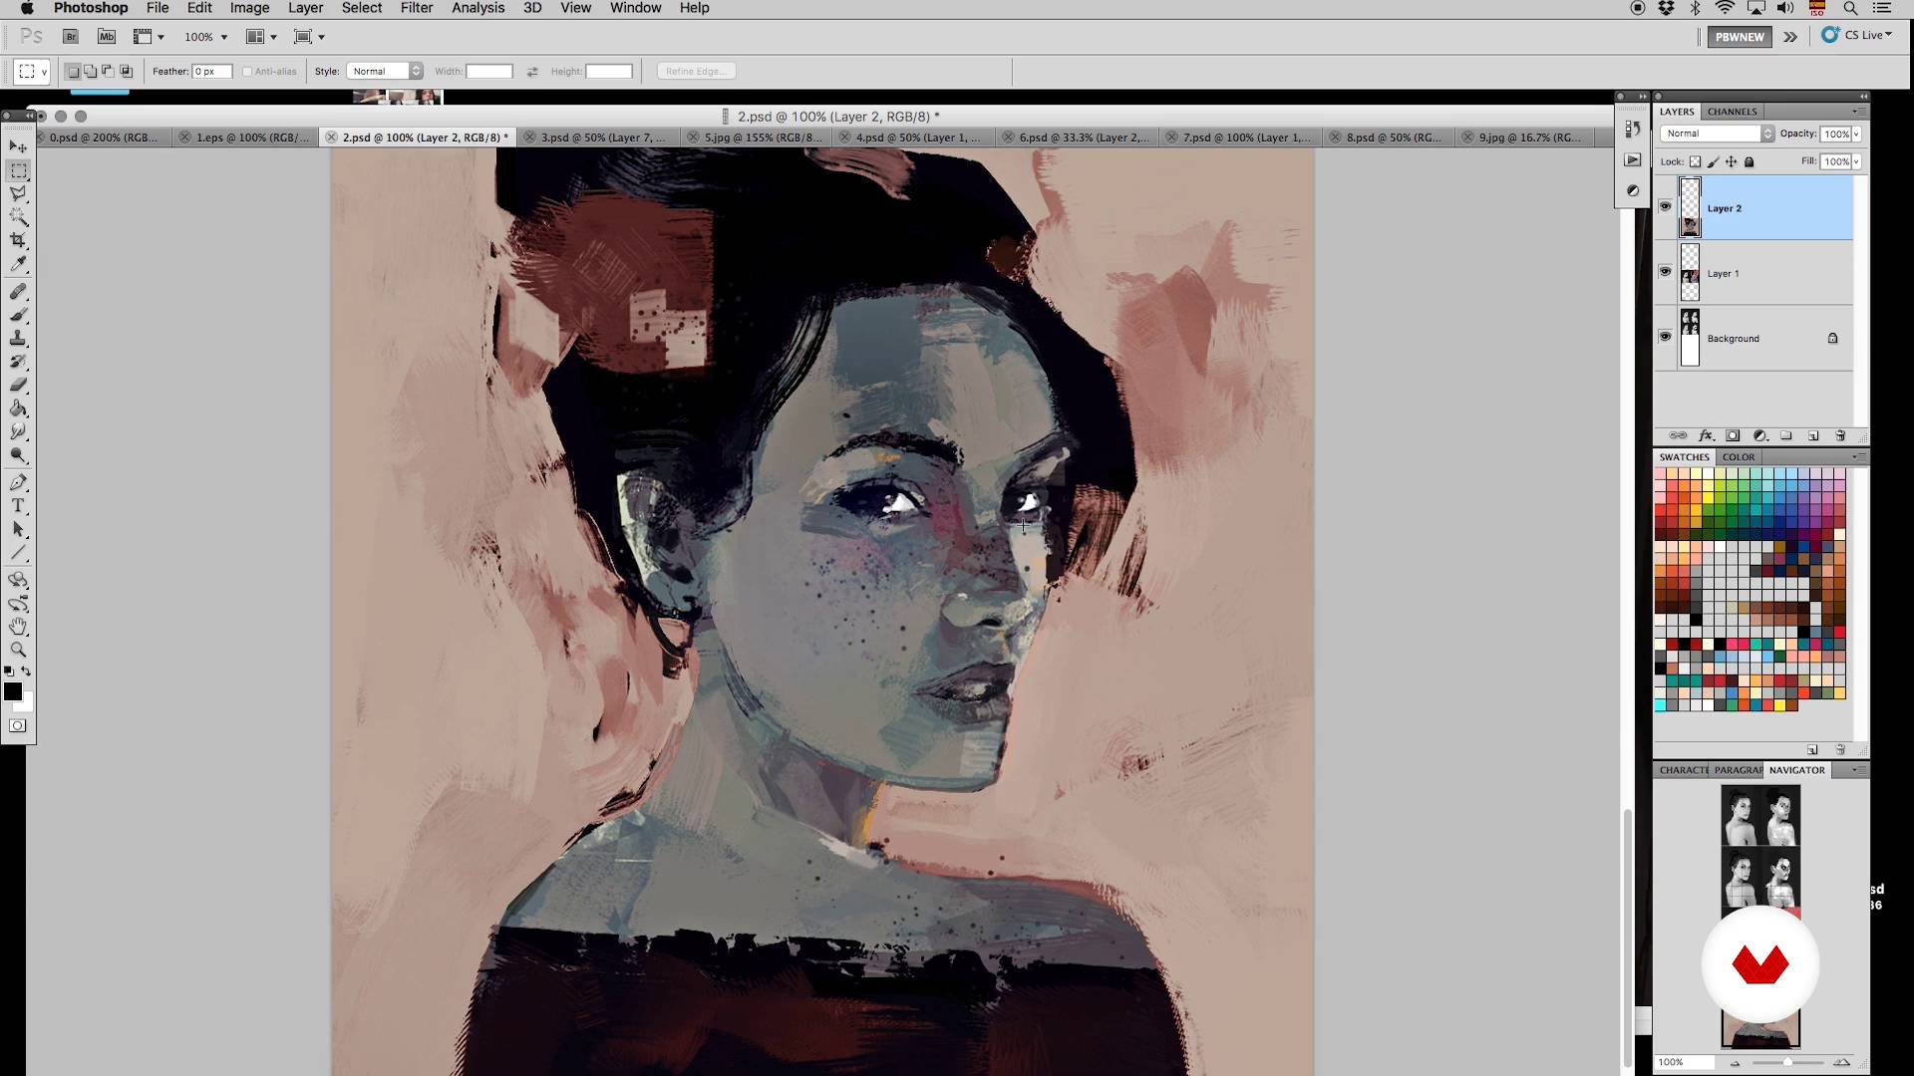Switch to the Channels tab

pos(1732,112)
